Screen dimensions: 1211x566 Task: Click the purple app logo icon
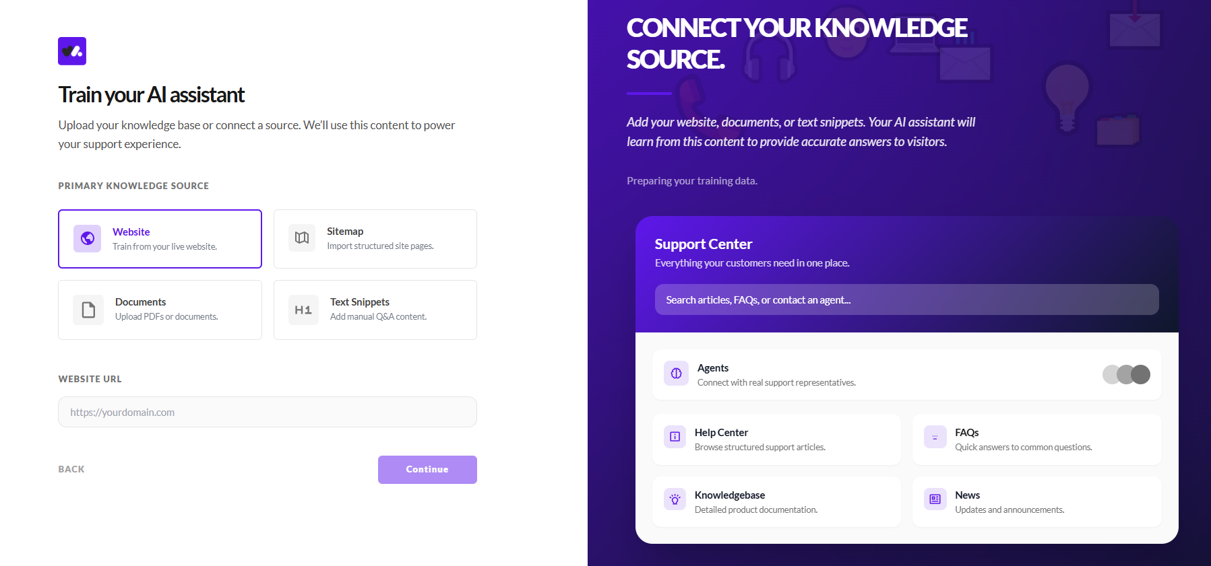(72, 51)
